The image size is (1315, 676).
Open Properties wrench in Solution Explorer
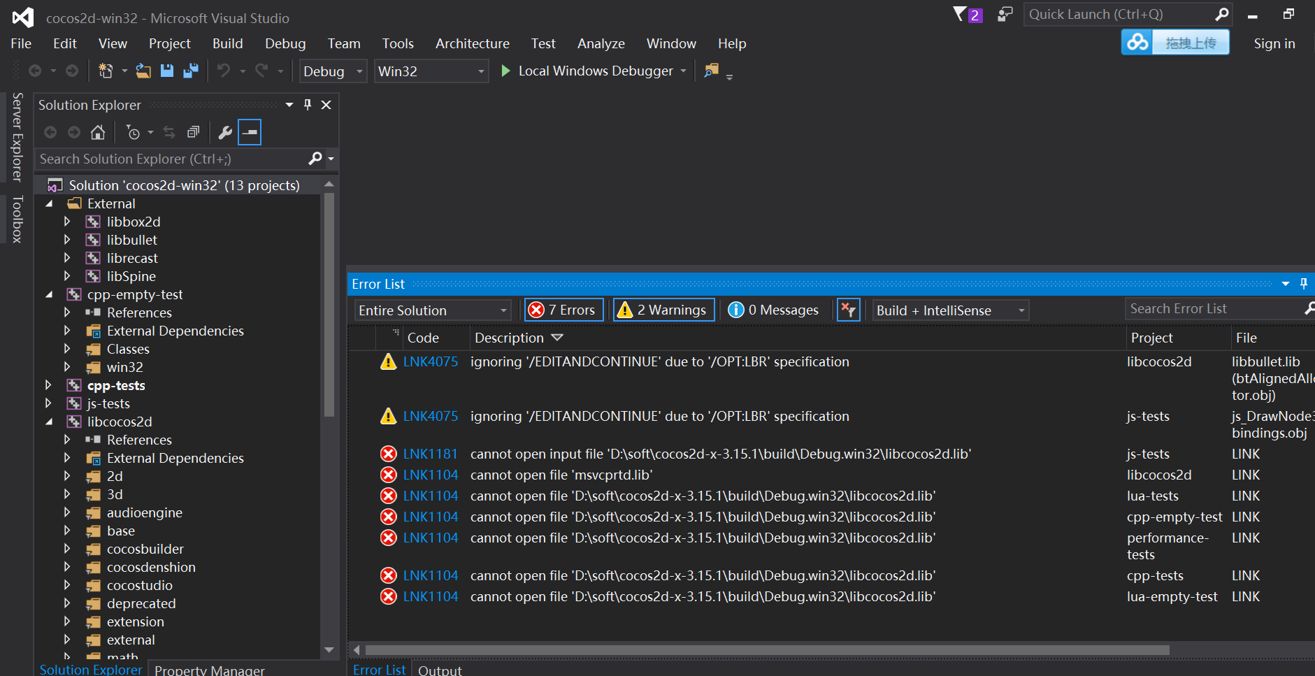225,132
